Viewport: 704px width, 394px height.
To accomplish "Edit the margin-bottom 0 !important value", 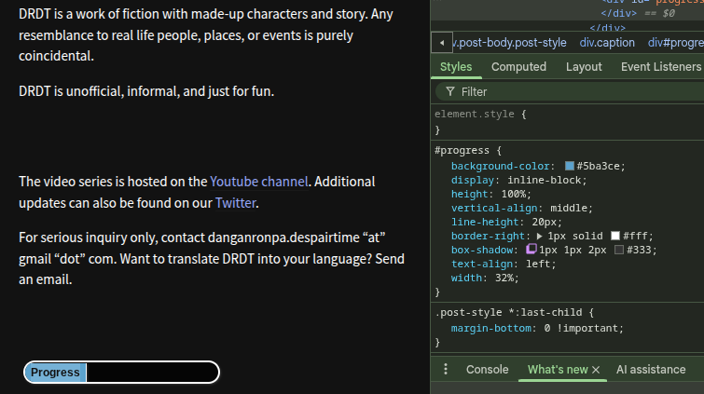I will [x=581, y=329].
